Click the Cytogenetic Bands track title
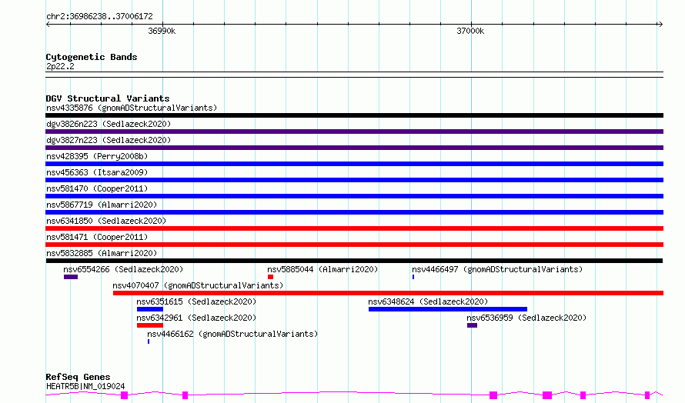The image size is (685, 403). tap(92, 57)
